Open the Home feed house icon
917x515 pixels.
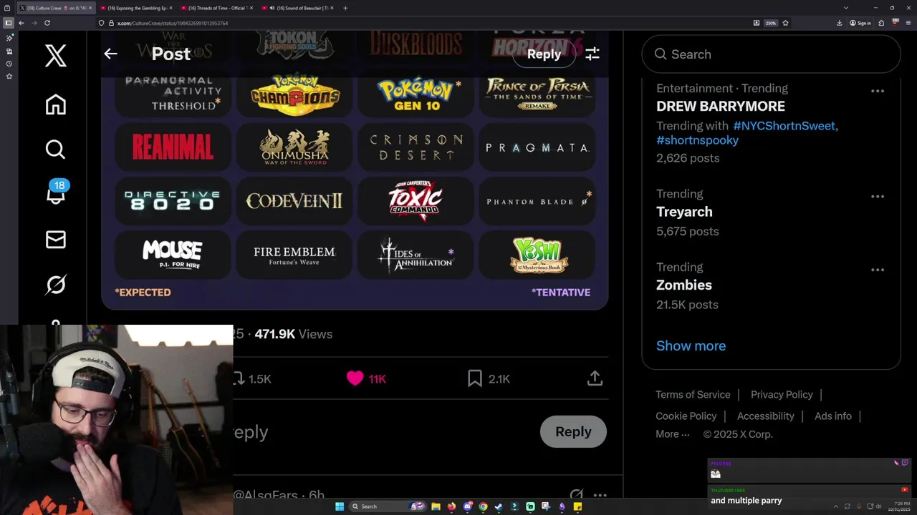point(56,104)
